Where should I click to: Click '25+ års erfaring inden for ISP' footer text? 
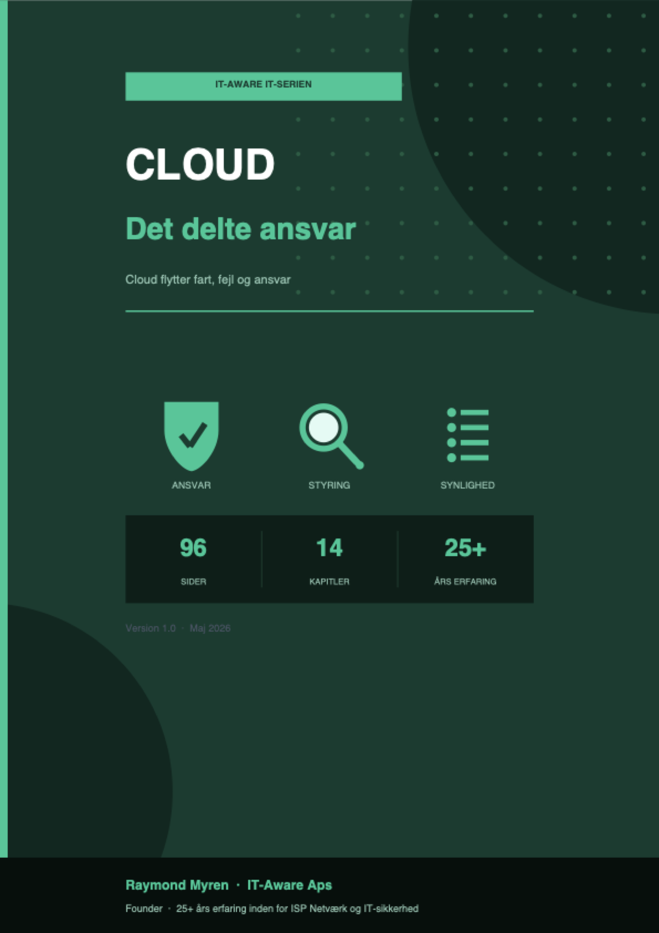click(x=242, y=908)
